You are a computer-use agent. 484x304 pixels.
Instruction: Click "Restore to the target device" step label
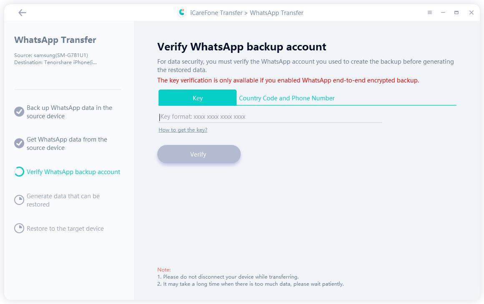pyautogui.click(x=65, y=228)
